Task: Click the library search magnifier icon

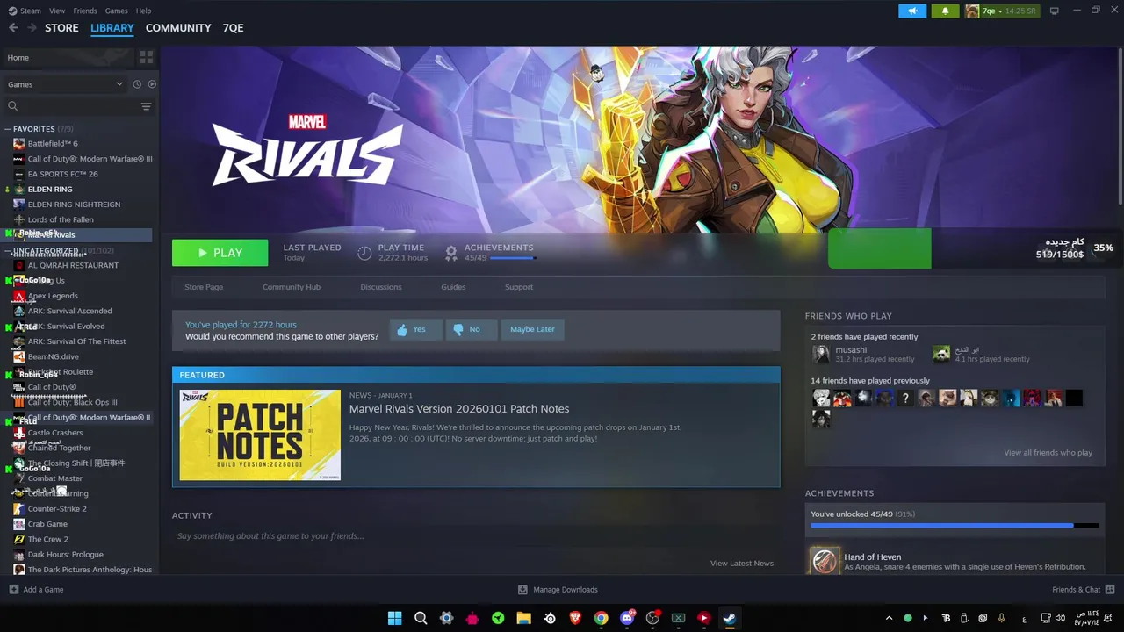Action: click(x=12, y=106)
